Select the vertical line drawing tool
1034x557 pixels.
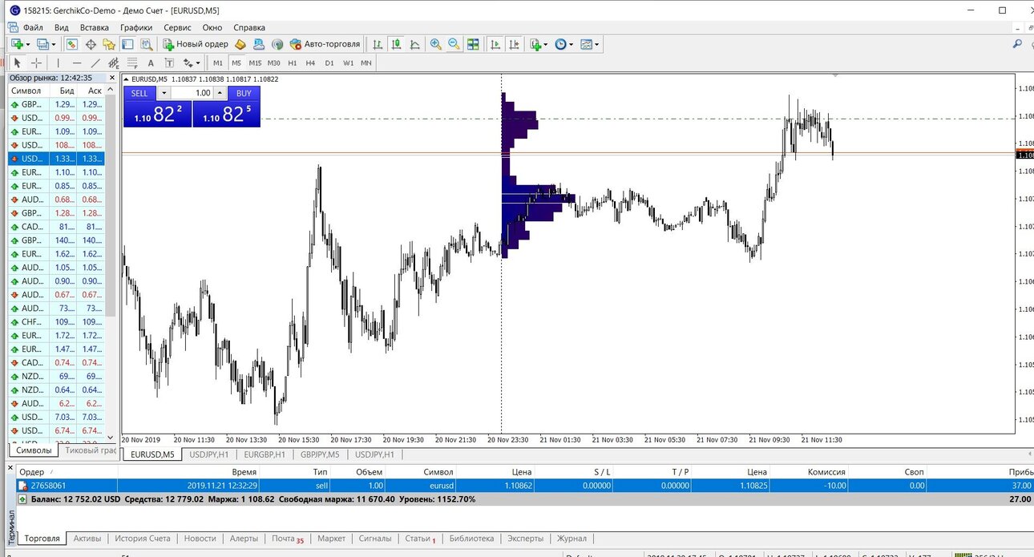click(x=58, y=63)
